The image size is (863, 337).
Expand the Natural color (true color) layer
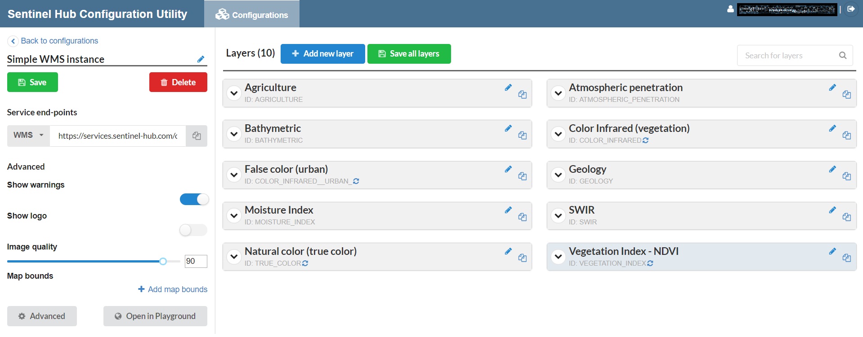[x=234, y=257]
